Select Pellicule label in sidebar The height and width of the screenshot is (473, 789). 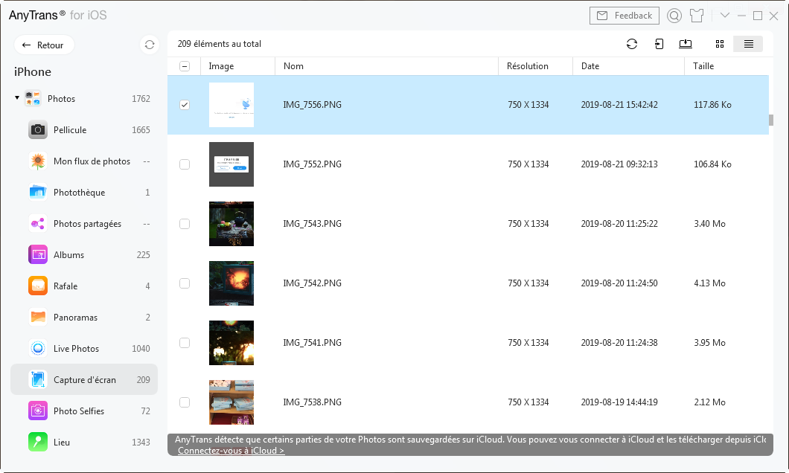tap(70, 129)
